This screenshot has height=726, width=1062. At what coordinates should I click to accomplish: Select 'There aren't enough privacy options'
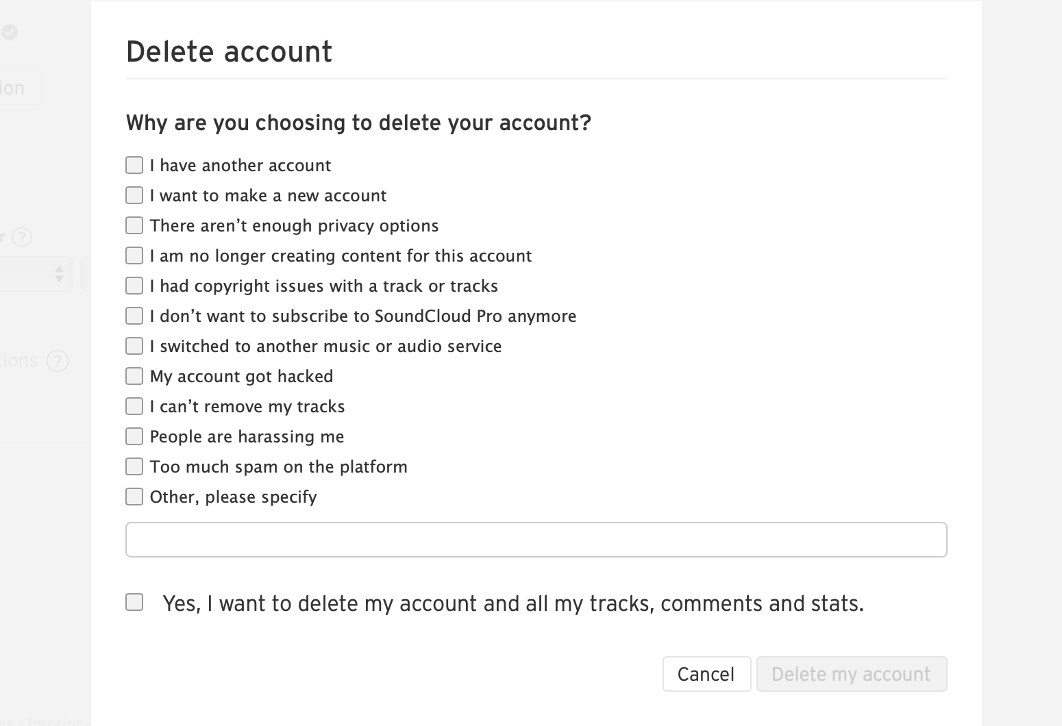[x=134, y=225]
